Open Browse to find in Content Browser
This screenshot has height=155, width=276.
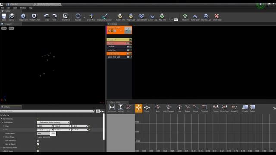pos(12,17)
